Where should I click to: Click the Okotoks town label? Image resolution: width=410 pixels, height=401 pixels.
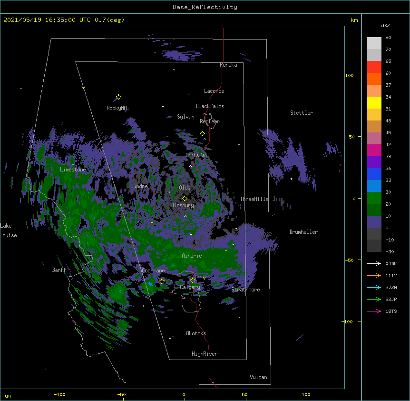tap(196, 333)
